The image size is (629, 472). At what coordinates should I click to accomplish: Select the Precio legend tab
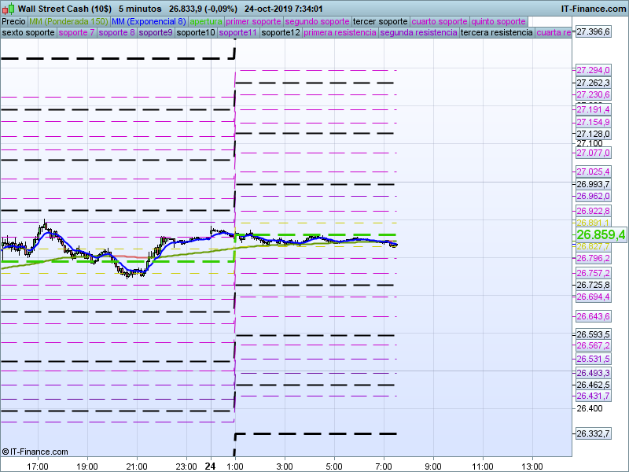point(13,21)
